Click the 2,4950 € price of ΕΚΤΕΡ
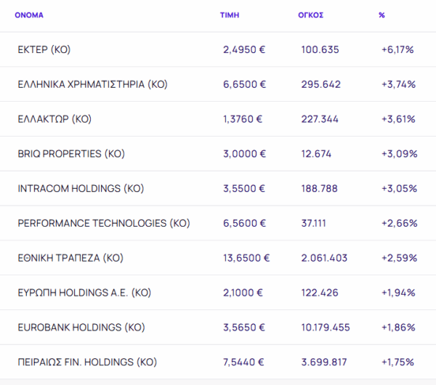Image resolution: width=436 pixels, height=385 pixels. tap(244, 49)
